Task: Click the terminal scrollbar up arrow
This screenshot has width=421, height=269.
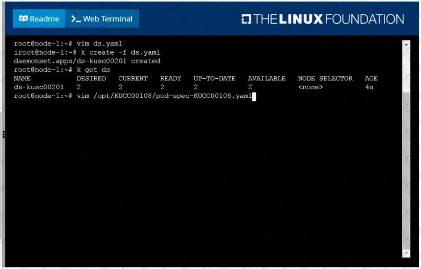Action: click(x=406, y=44)
